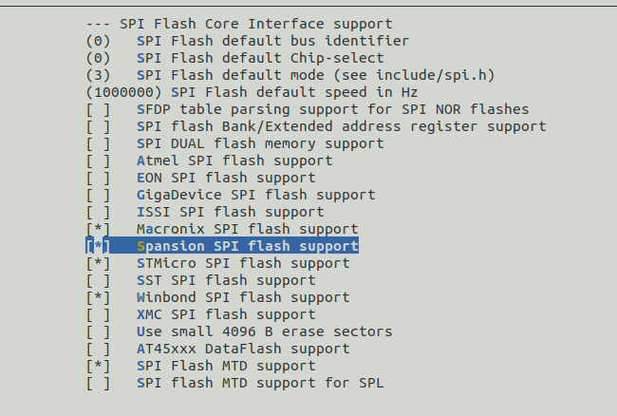The image size is (617, 416).
Task: Enable XMC SPI flash support
Action: tap(98, 314)
